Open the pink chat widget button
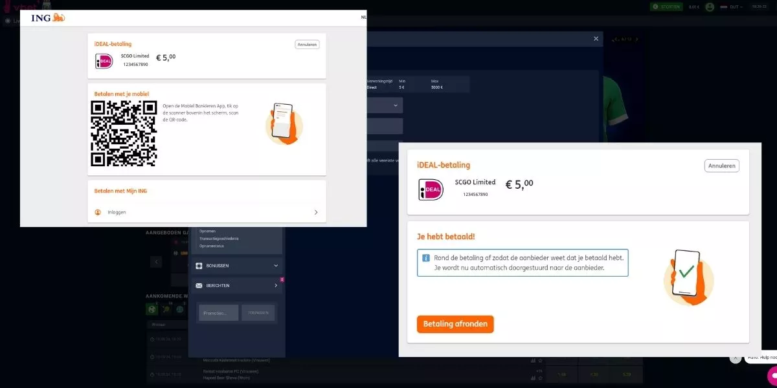The image size is (777, 388). [x=772, y=375]
